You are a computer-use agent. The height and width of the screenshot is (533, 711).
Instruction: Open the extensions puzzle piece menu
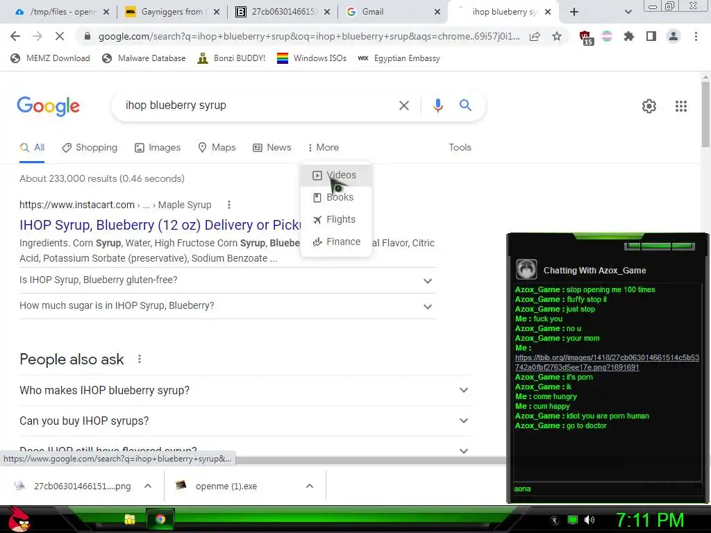pos(628,36)
